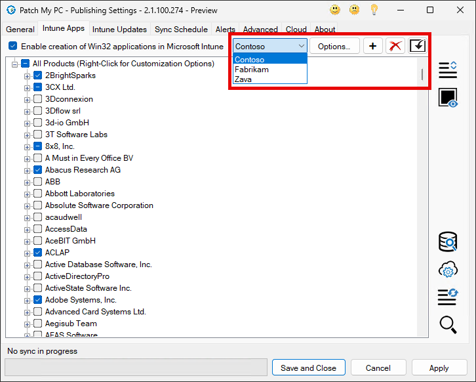Uncheck the ACLAP checkbox
This screenshot has width=476, height=382.
tap(37, 252)
